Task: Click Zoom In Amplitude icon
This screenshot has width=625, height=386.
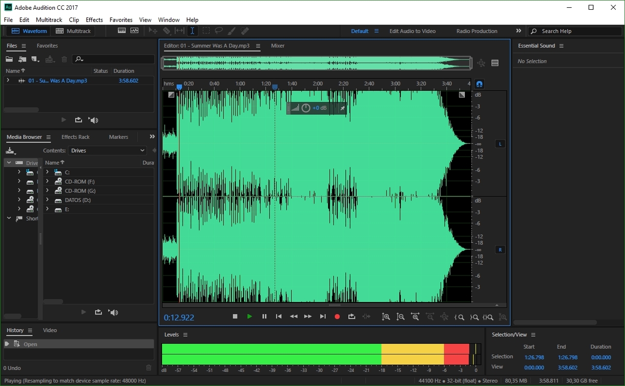Action: (386, 317)
